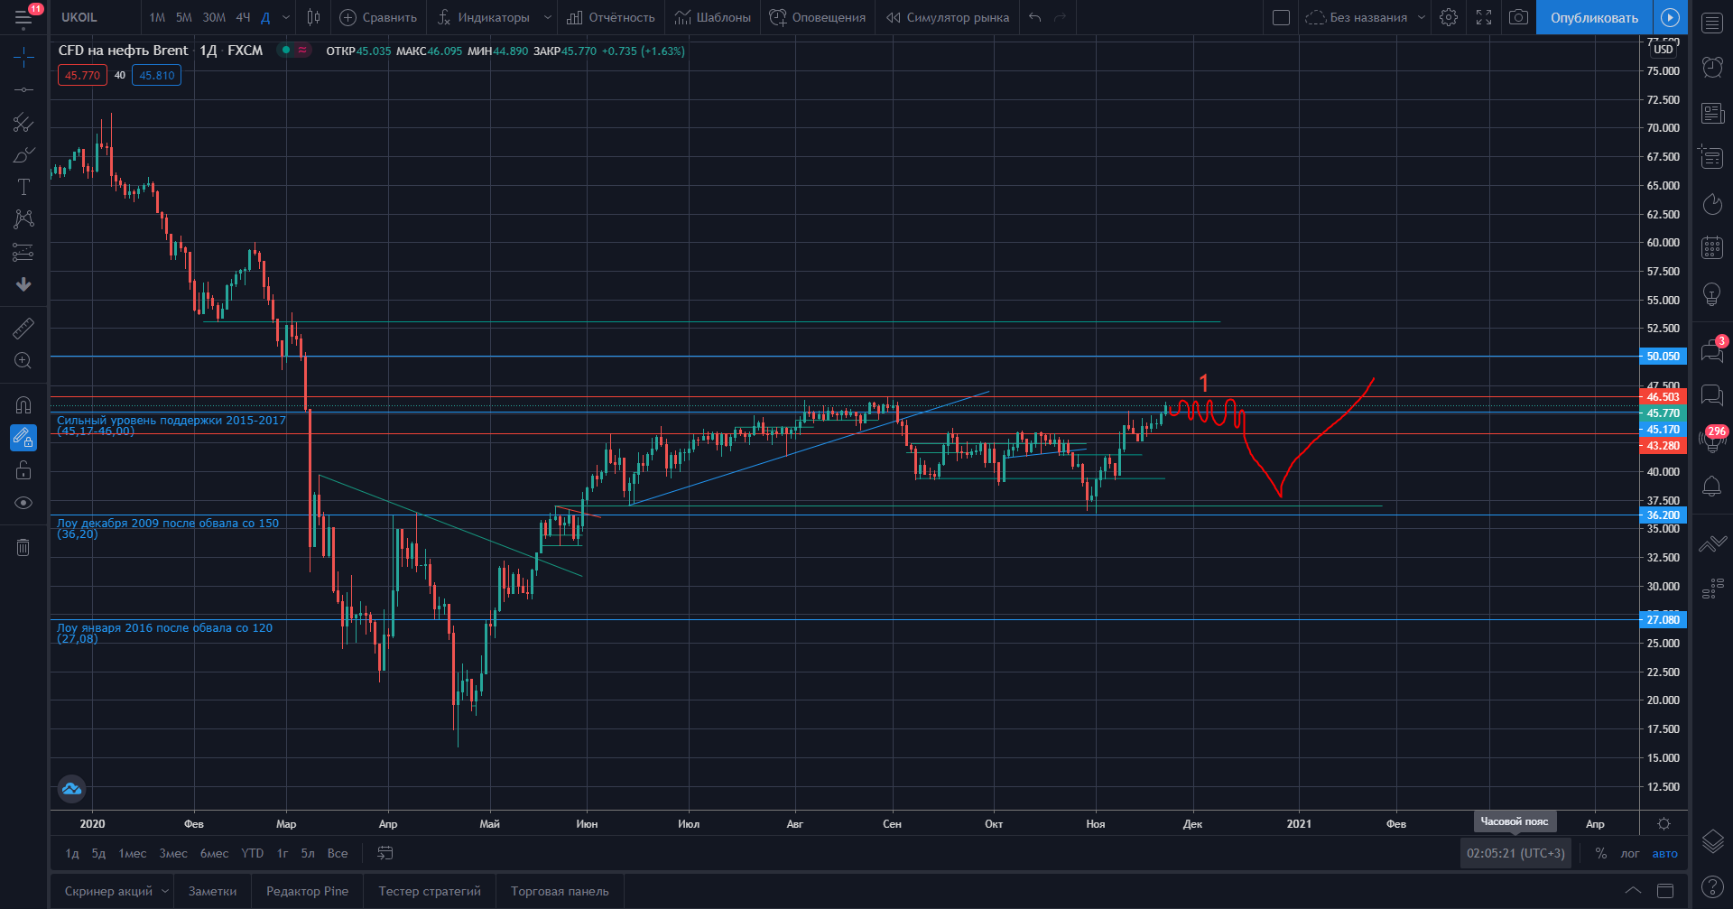
Task: Open the timeframe interval dropdown arrow
Action: [x=286, y=17]
